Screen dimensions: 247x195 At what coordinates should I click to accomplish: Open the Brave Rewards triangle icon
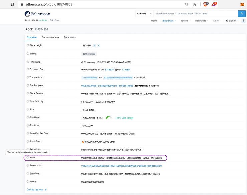pos(214,4)
